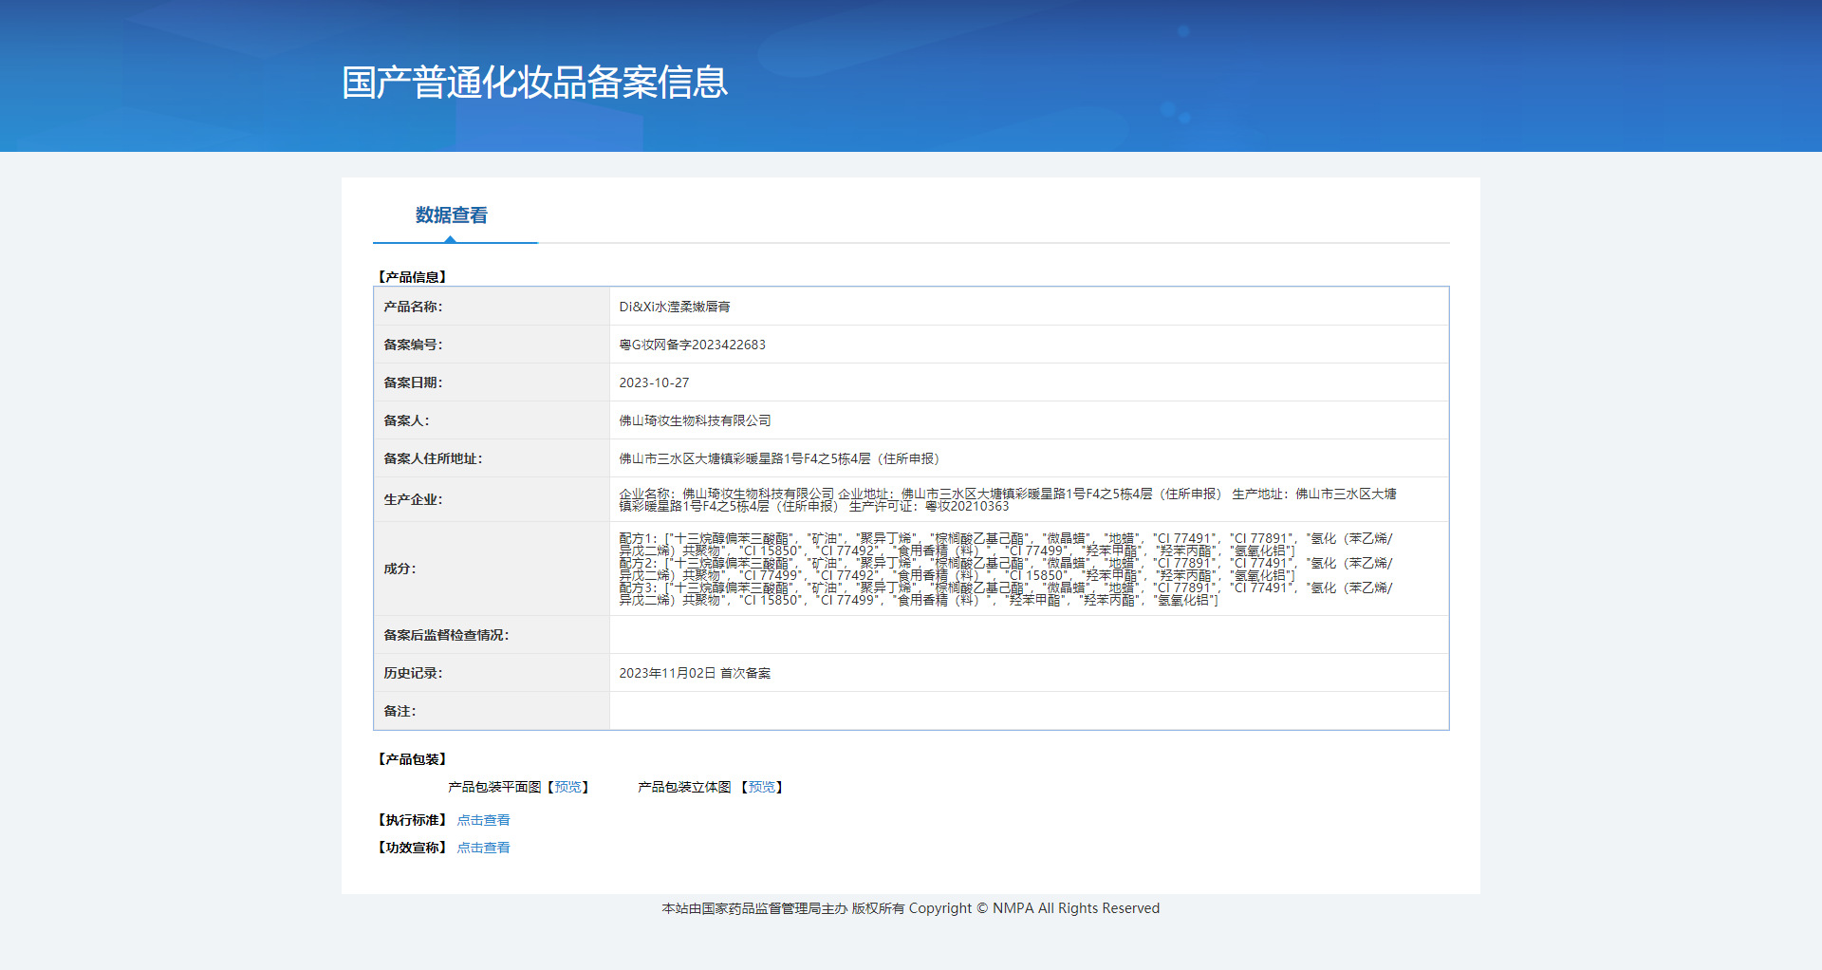The image size is (1822, 970).
Task: Click the 备案编号 row label
Action: pyautogui.click(x=413, y=345)
